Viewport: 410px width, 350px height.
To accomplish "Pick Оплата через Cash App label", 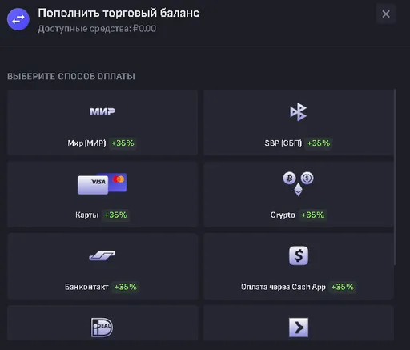I will (283, 287).
